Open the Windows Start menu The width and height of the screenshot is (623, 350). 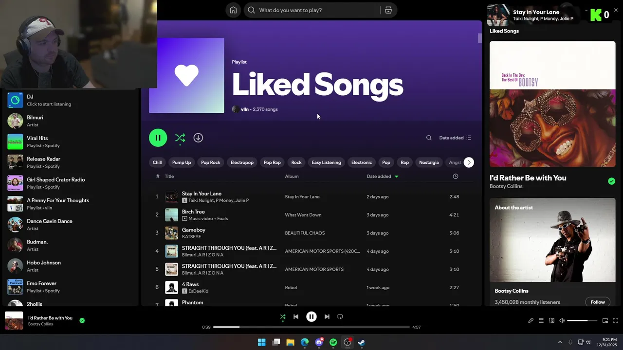261,342
